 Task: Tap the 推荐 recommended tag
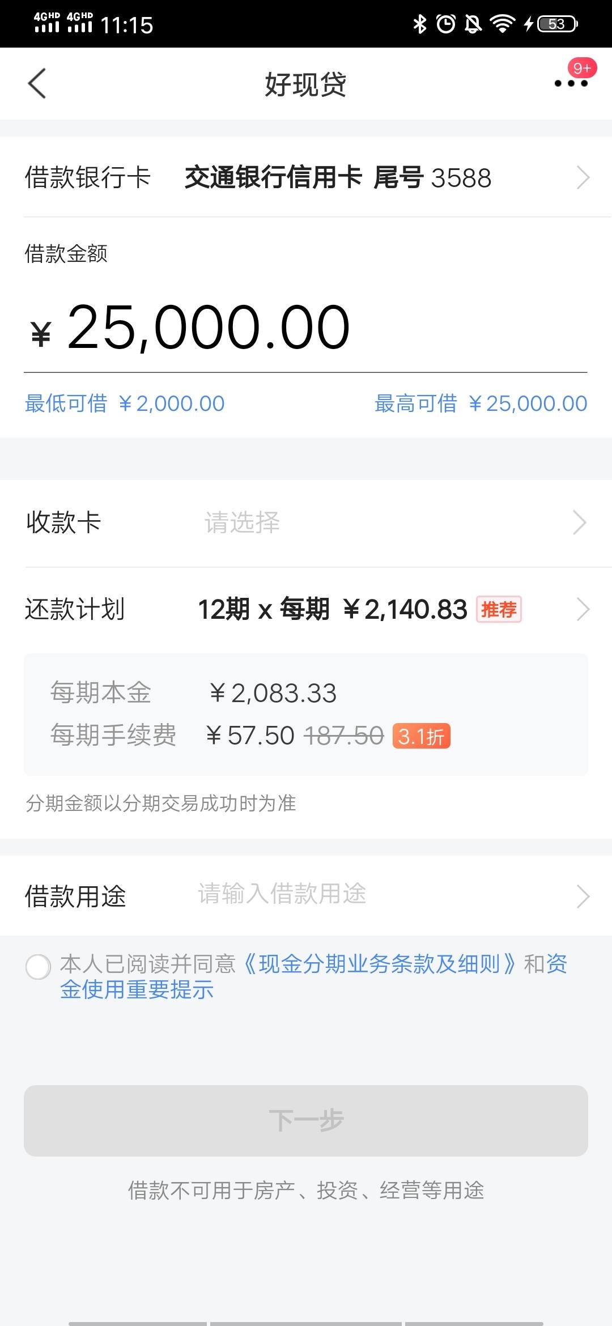point(499,610)
